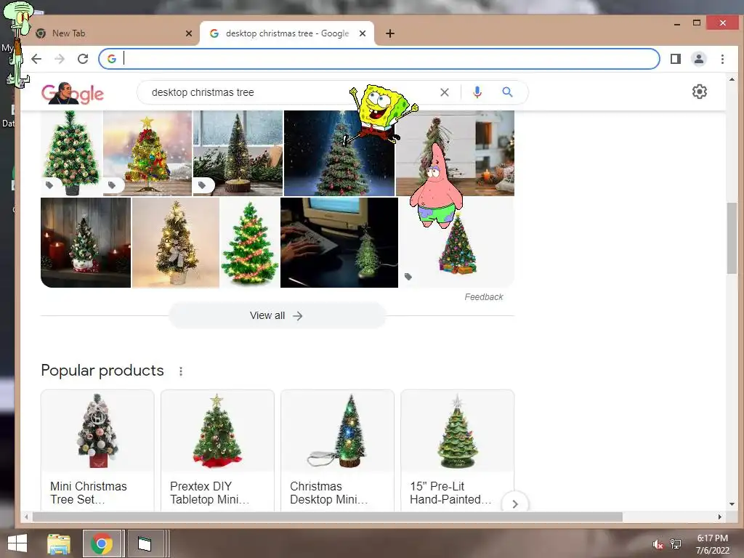Viewport: 744px width, 558px height.
Task: Click the vertical scrollbar thumb
Action: [732, 238]
